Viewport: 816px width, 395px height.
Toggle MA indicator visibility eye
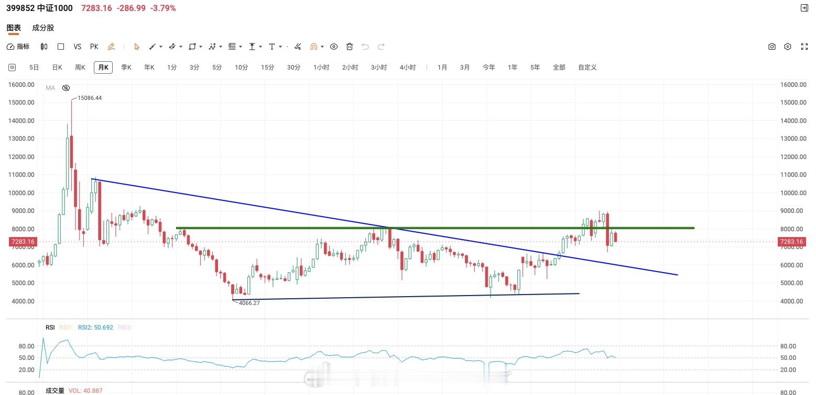point(66,88)
